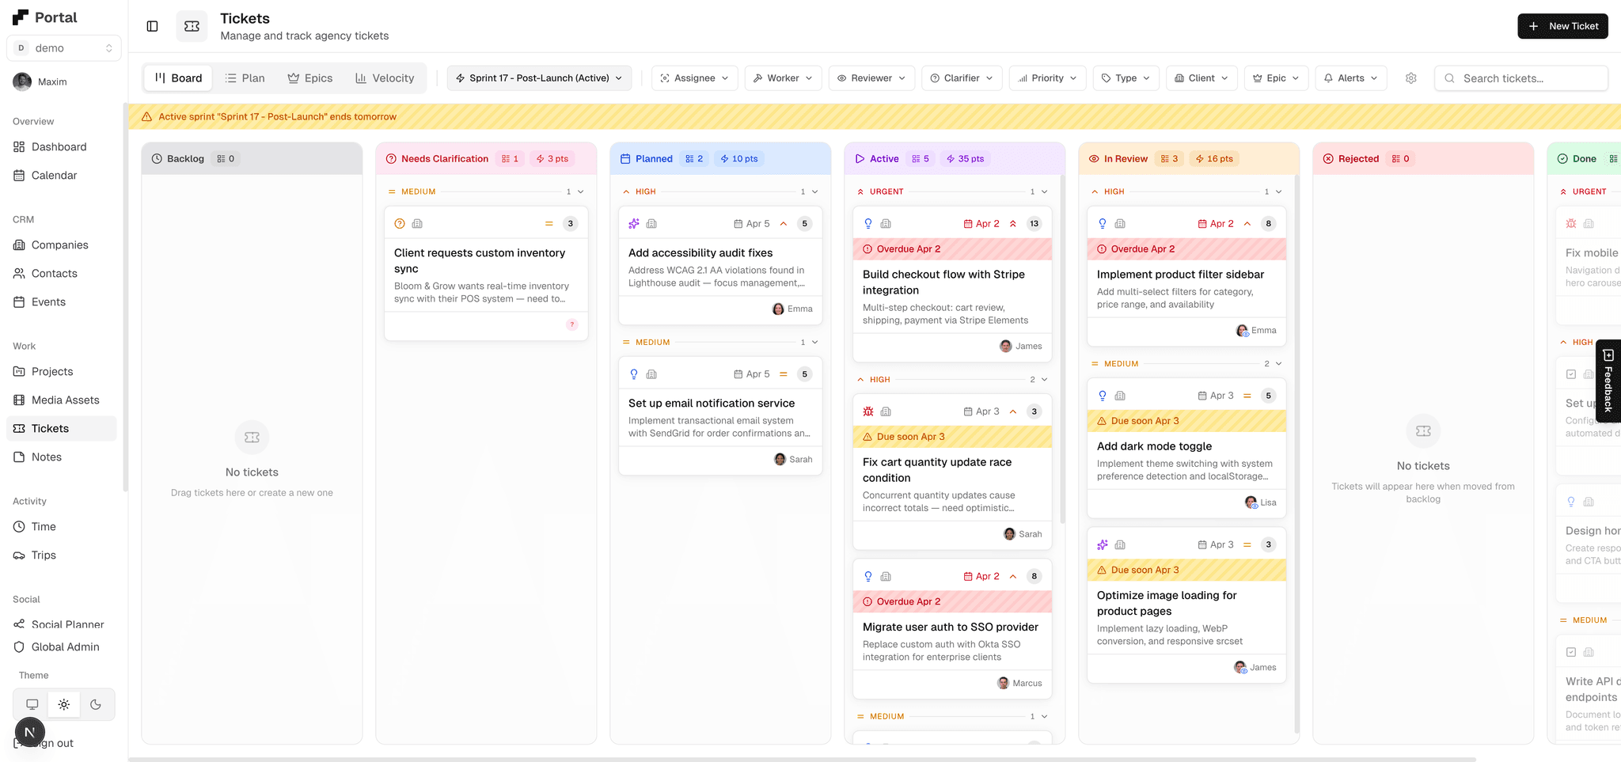Sign out of the portal
Viewport: 1621px width, 762px height.
(x=51, y=743)
